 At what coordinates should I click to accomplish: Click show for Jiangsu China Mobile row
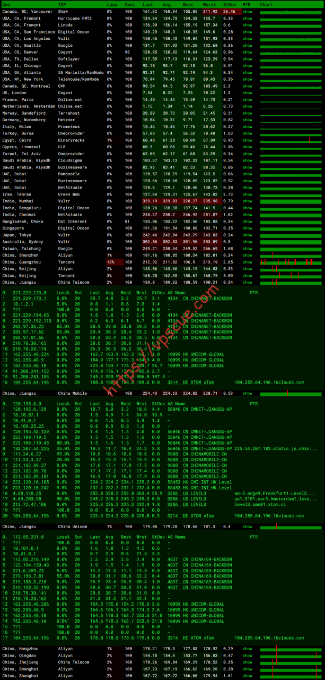point(248,394)
